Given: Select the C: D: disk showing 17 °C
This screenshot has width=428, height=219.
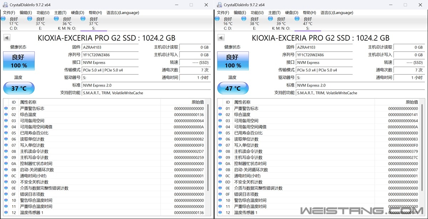Looking at the screenshot, I should (14, 24).
